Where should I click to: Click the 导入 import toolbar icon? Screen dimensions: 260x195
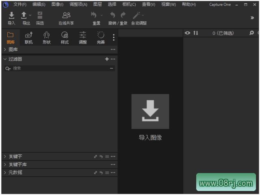[x=11, y=15]
